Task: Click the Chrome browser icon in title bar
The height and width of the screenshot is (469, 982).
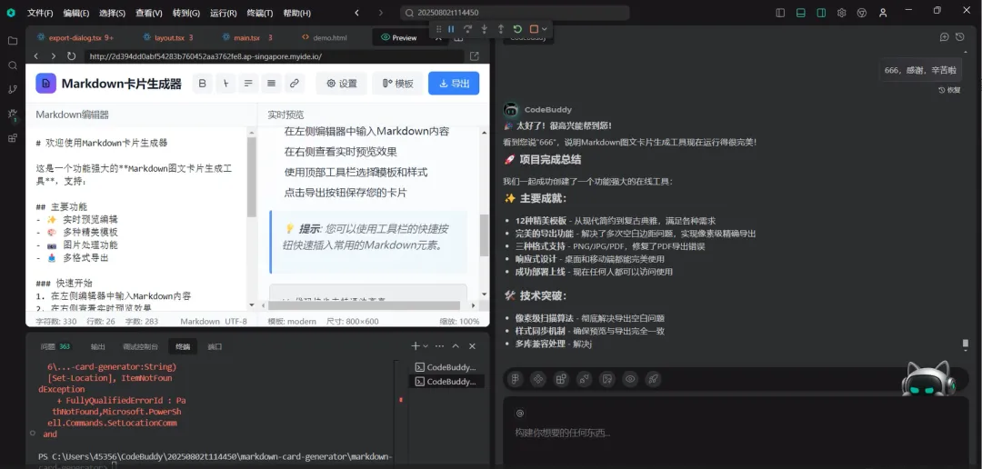Action: [x=862, y=13]
